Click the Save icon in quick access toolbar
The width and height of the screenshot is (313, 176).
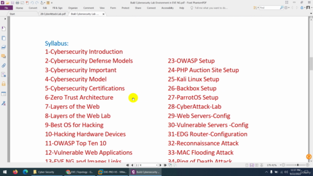[12, 3]
